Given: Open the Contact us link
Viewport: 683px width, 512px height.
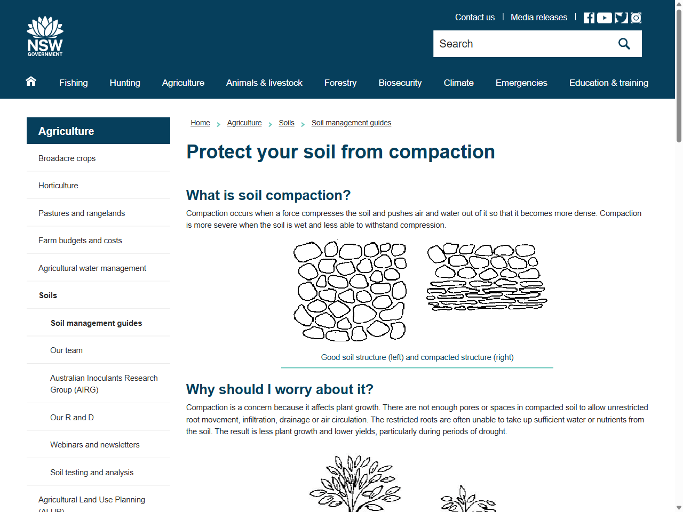Looking at the screenshot, I should [x=474, y=17].
